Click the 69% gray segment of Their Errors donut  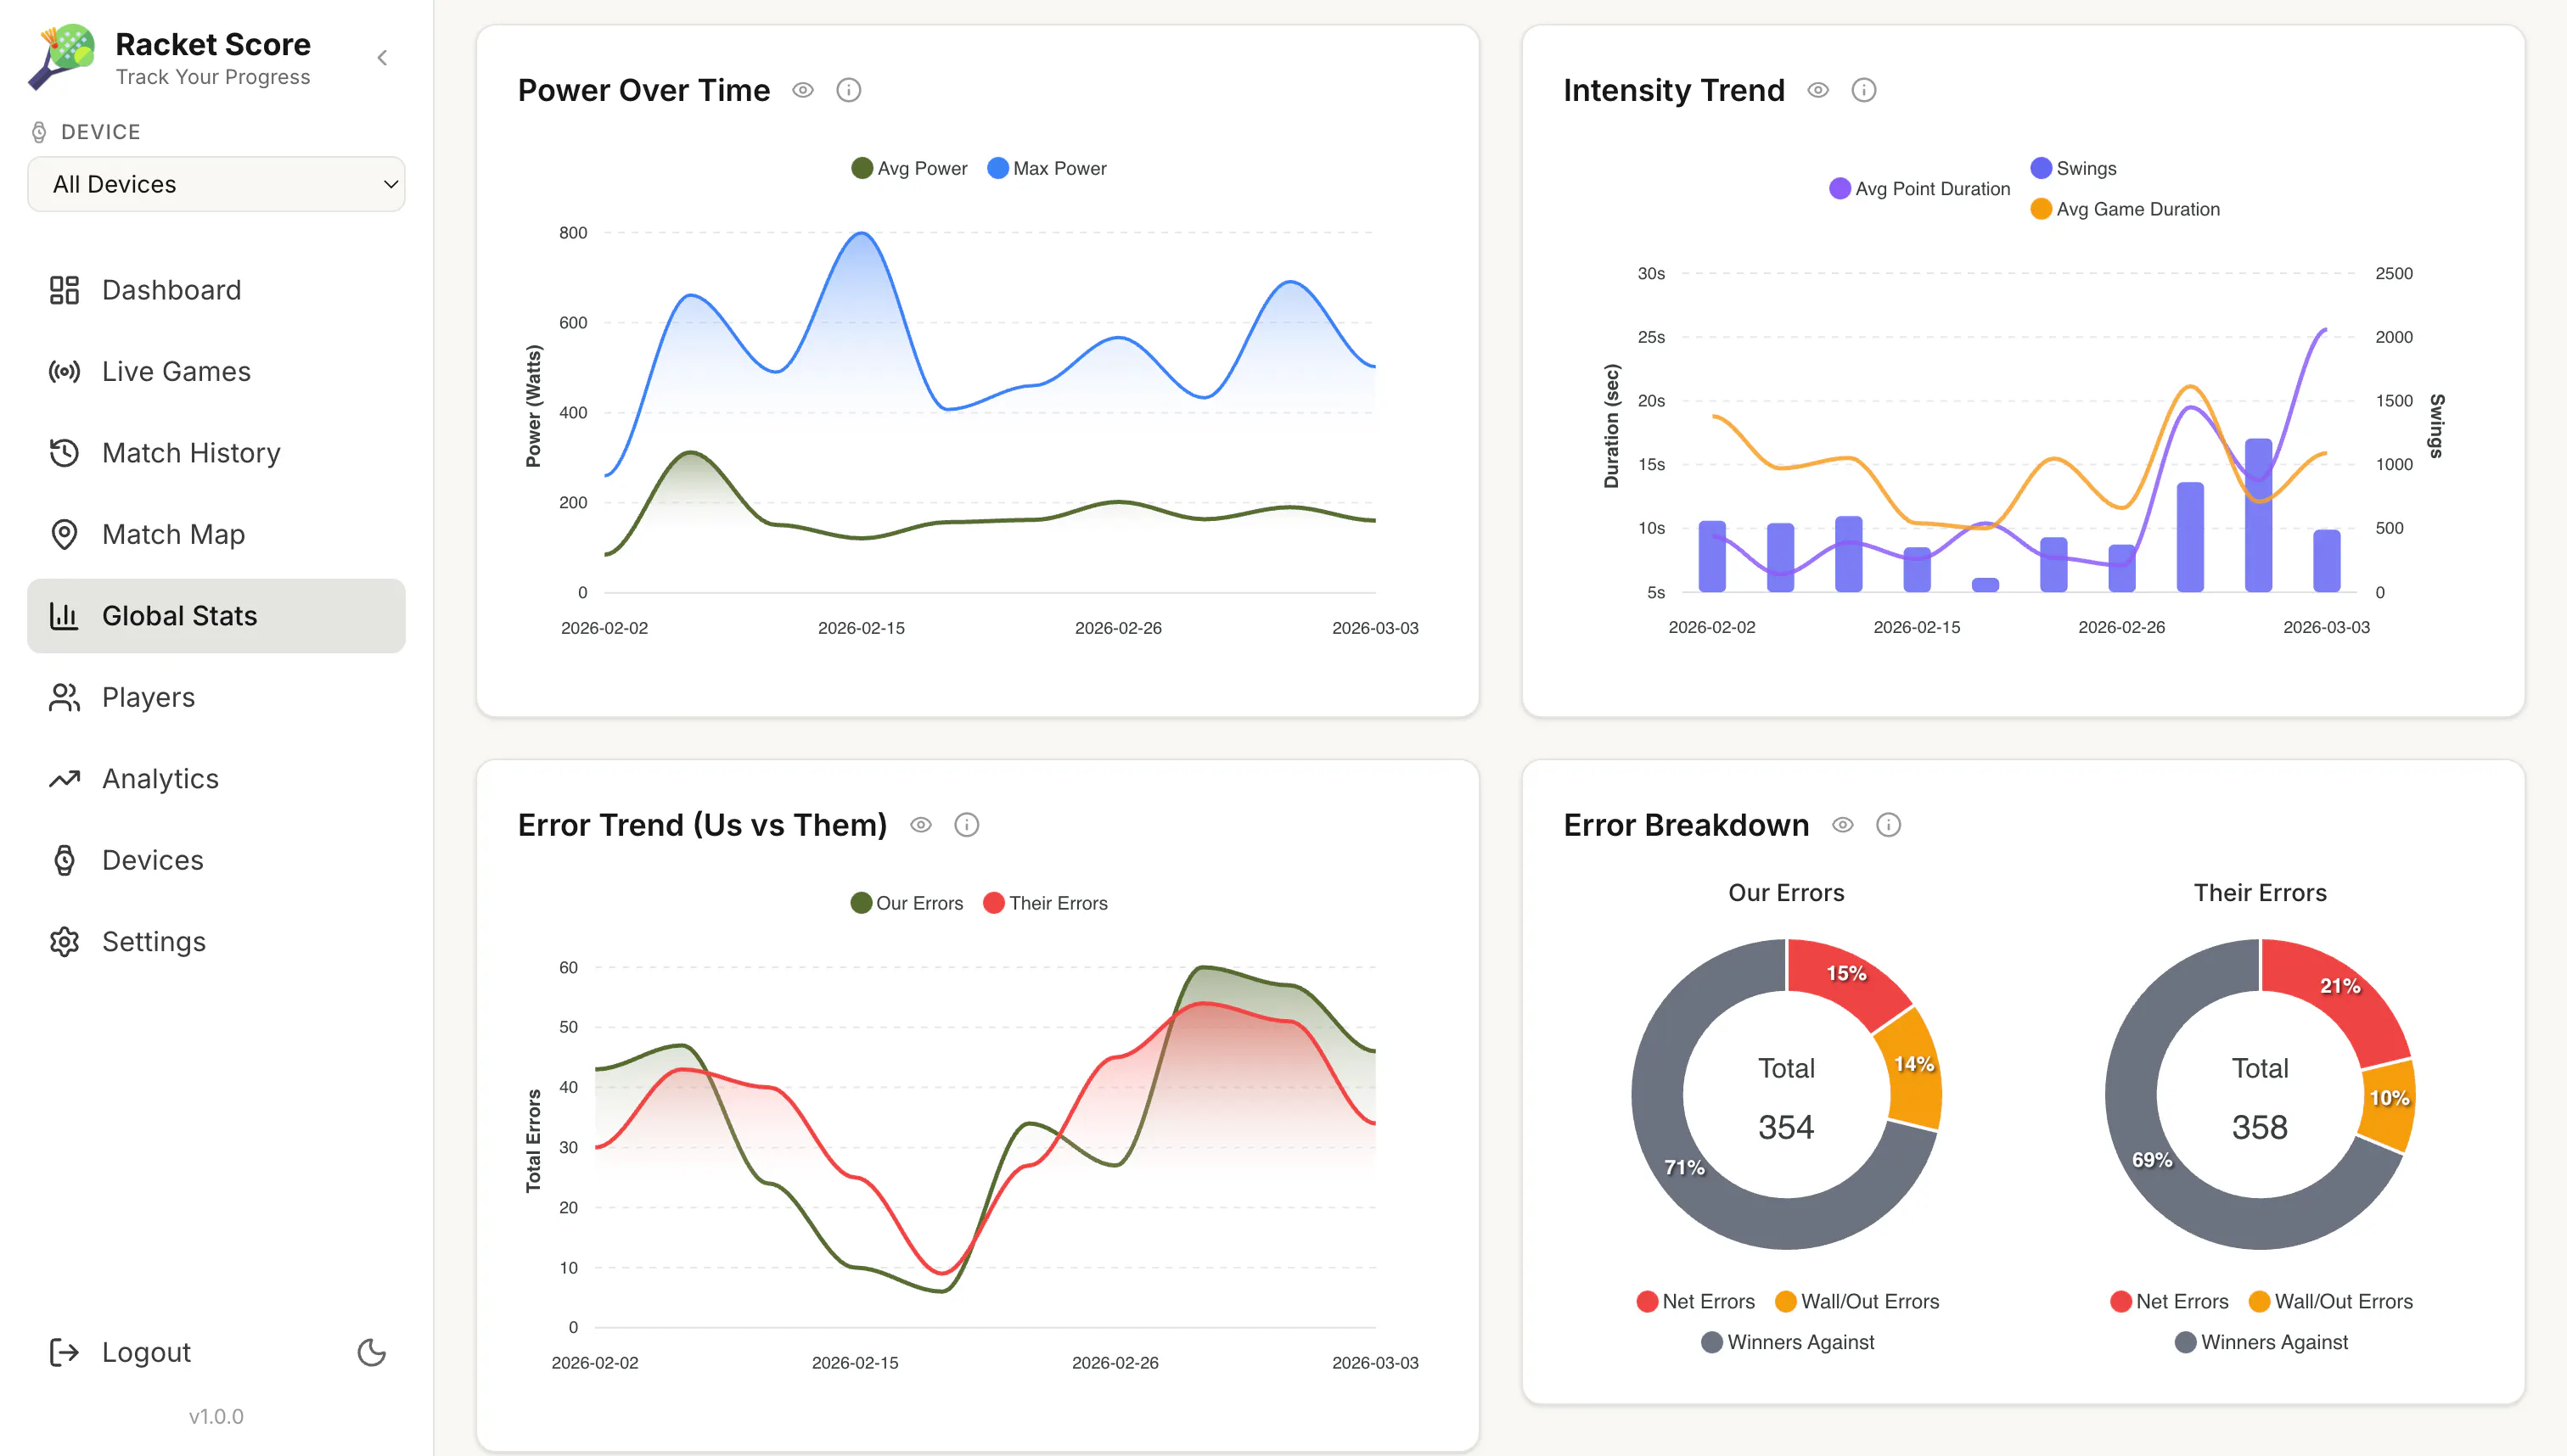point(2151,1160)
